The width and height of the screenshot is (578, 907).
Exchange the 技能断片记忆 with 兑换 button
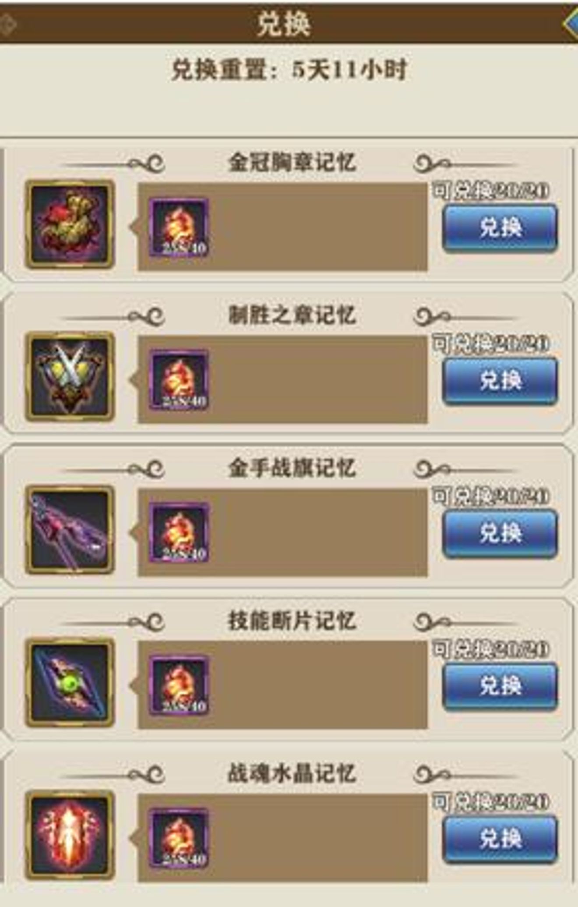[500, 686]
